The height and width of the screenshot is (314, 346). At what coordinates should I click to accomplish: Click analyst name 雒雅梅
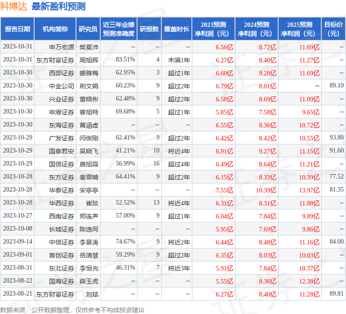click(89, 73)
